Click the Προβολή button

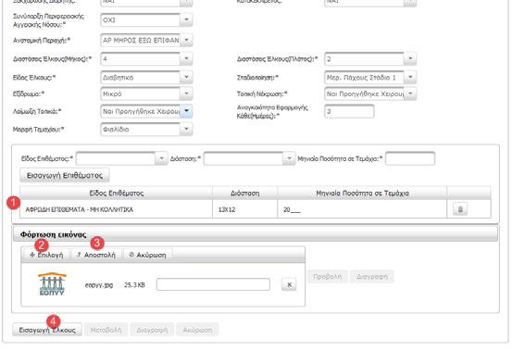click(328, 277)
